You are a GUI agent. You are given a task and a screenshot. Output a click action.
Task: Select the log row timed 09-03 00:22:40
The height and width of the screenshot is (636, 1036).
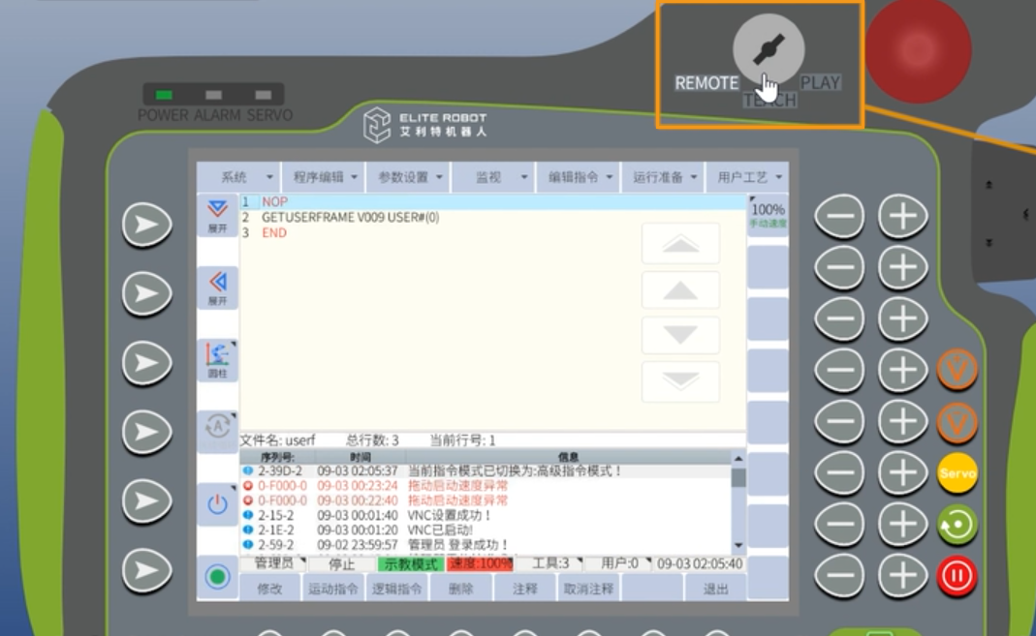pyautogui.click(x=486, y=500)
